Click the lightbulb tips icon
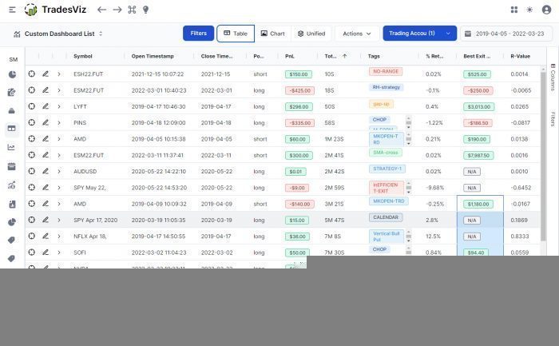The width and height of the screenshot is (559, 346). point(146,10)
